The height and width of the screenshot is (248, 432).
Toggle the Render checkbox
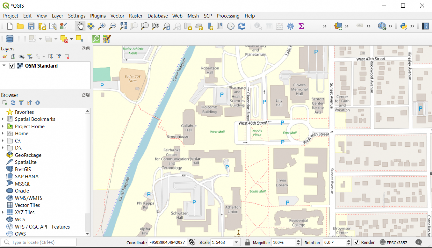point(357,242)
